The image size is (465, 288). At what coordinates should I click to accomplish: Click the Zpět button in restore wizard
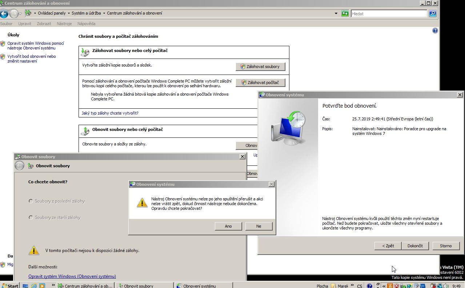[388, 246]
